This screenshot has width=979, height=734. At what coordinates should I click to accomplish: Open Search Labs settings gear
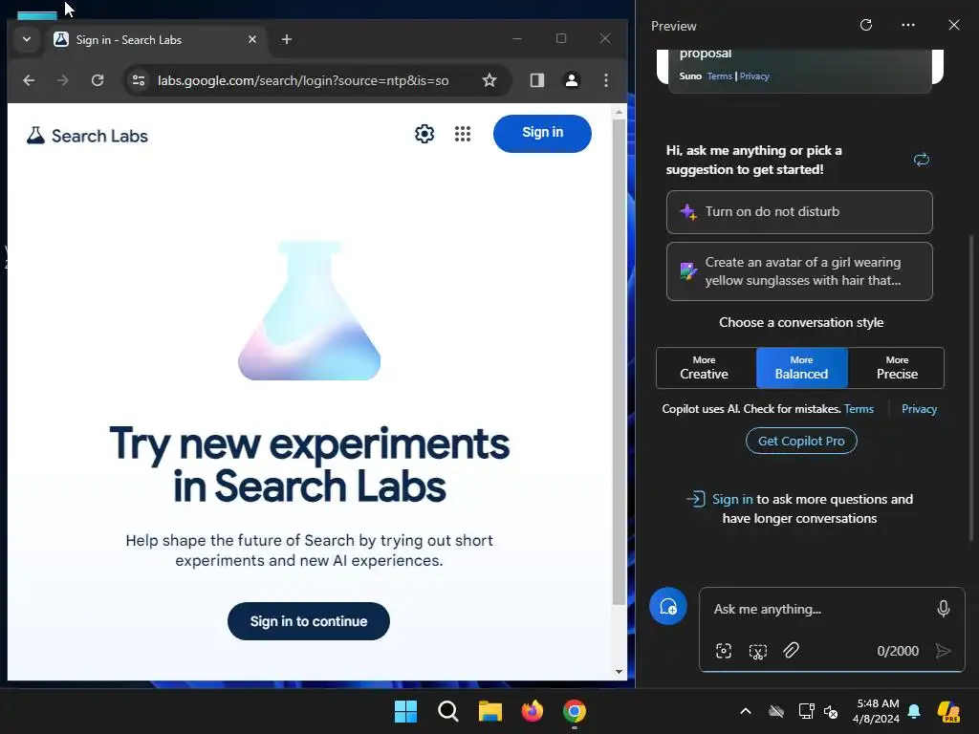[424, 134]
